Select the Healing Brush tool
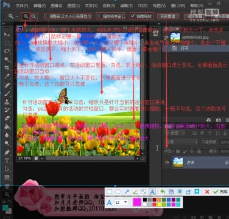The width and height of the screenshot is (229, 219). coord(7,85)
